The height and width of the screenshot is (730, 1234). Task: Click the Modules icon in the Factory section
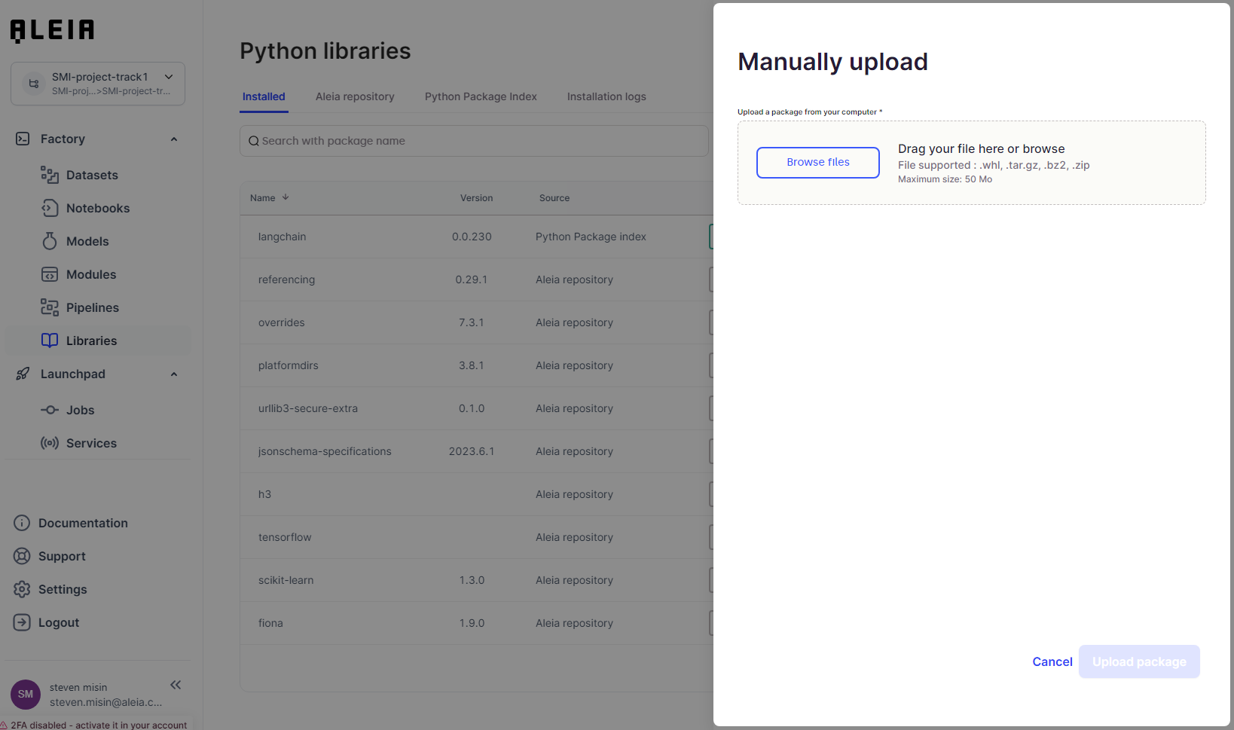50,274
